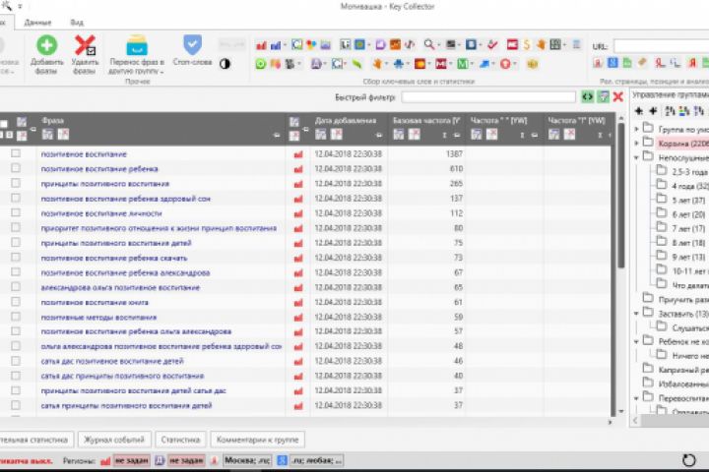
Task: Click the Wordstat icon in the 'позитивное воспитание личности' row
Action: pyautogui.click(x=298, y=213)
